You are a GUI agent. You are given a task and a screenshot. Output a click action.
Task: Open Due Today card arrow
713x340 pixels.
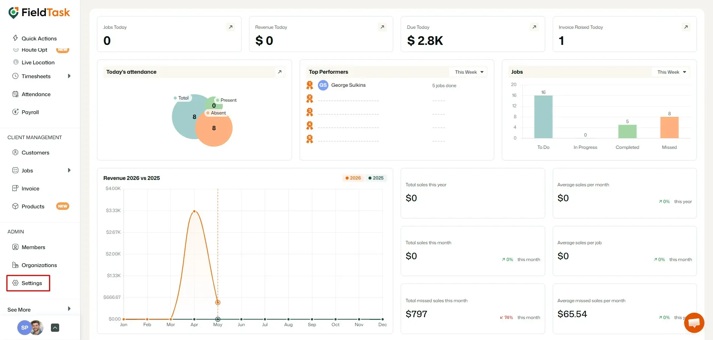pos(534,27)
